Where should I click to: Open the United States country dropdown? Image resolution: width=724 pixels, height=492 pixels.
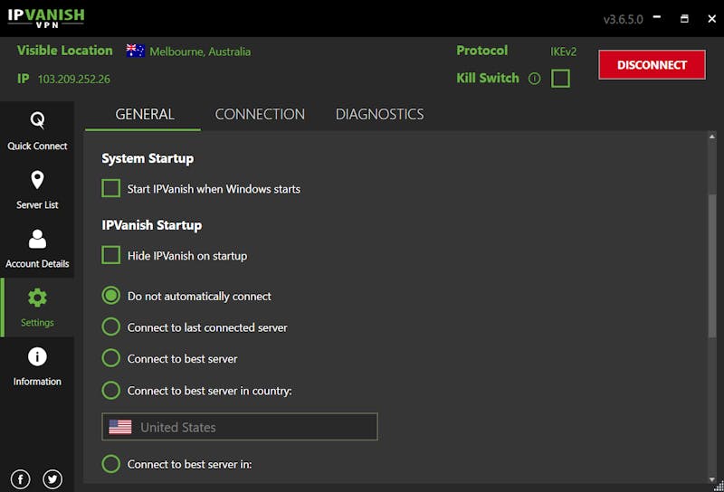(240, 427)
